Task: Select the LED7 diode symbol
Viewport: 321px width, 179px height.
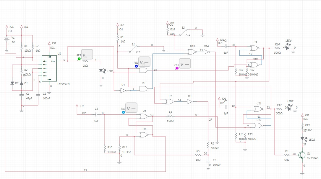Action: tap(290, 109)
